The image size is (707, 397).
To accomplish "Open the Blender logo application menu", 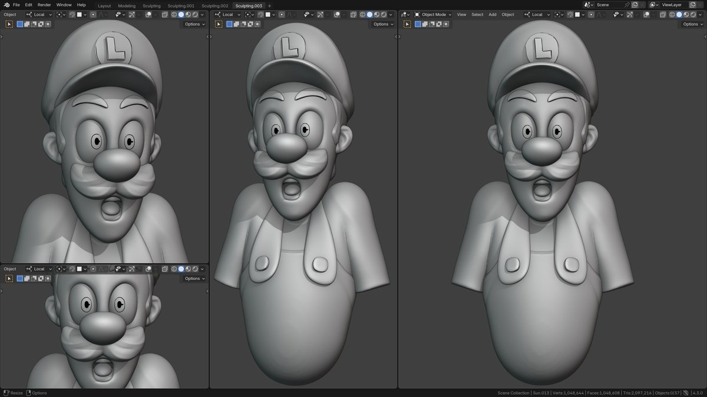I will coord(6,5).
